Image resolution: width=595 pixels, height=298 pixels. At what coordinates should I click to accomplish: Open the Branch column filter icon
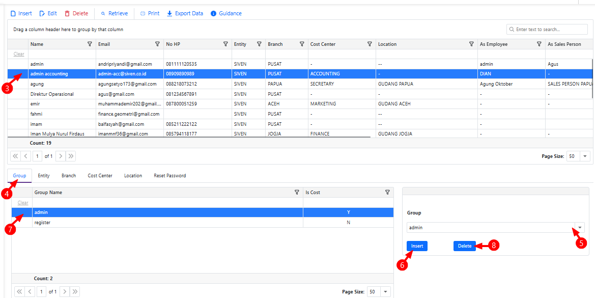point(302,44)
